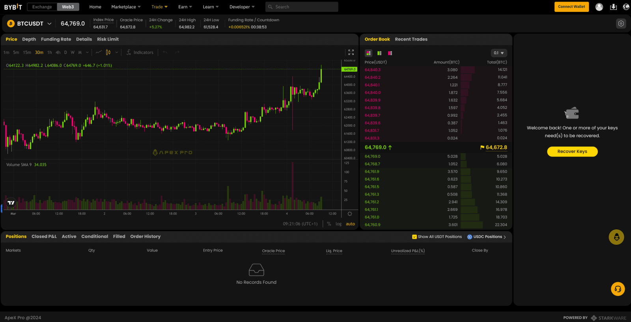631x322 pixels.
Task: Expand the Trade menu
Action: (x=159, y=7)
